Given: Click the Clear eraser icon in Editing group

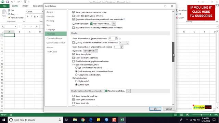Looking at the screenshot, I should point(177,18).
